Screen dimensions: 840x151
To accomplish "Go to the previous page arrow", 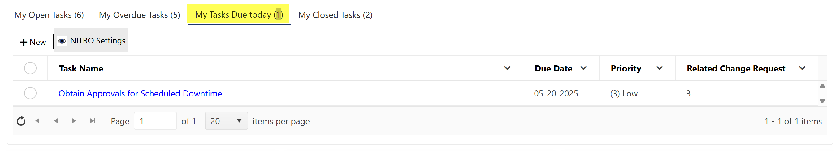I will pos(56,121).
